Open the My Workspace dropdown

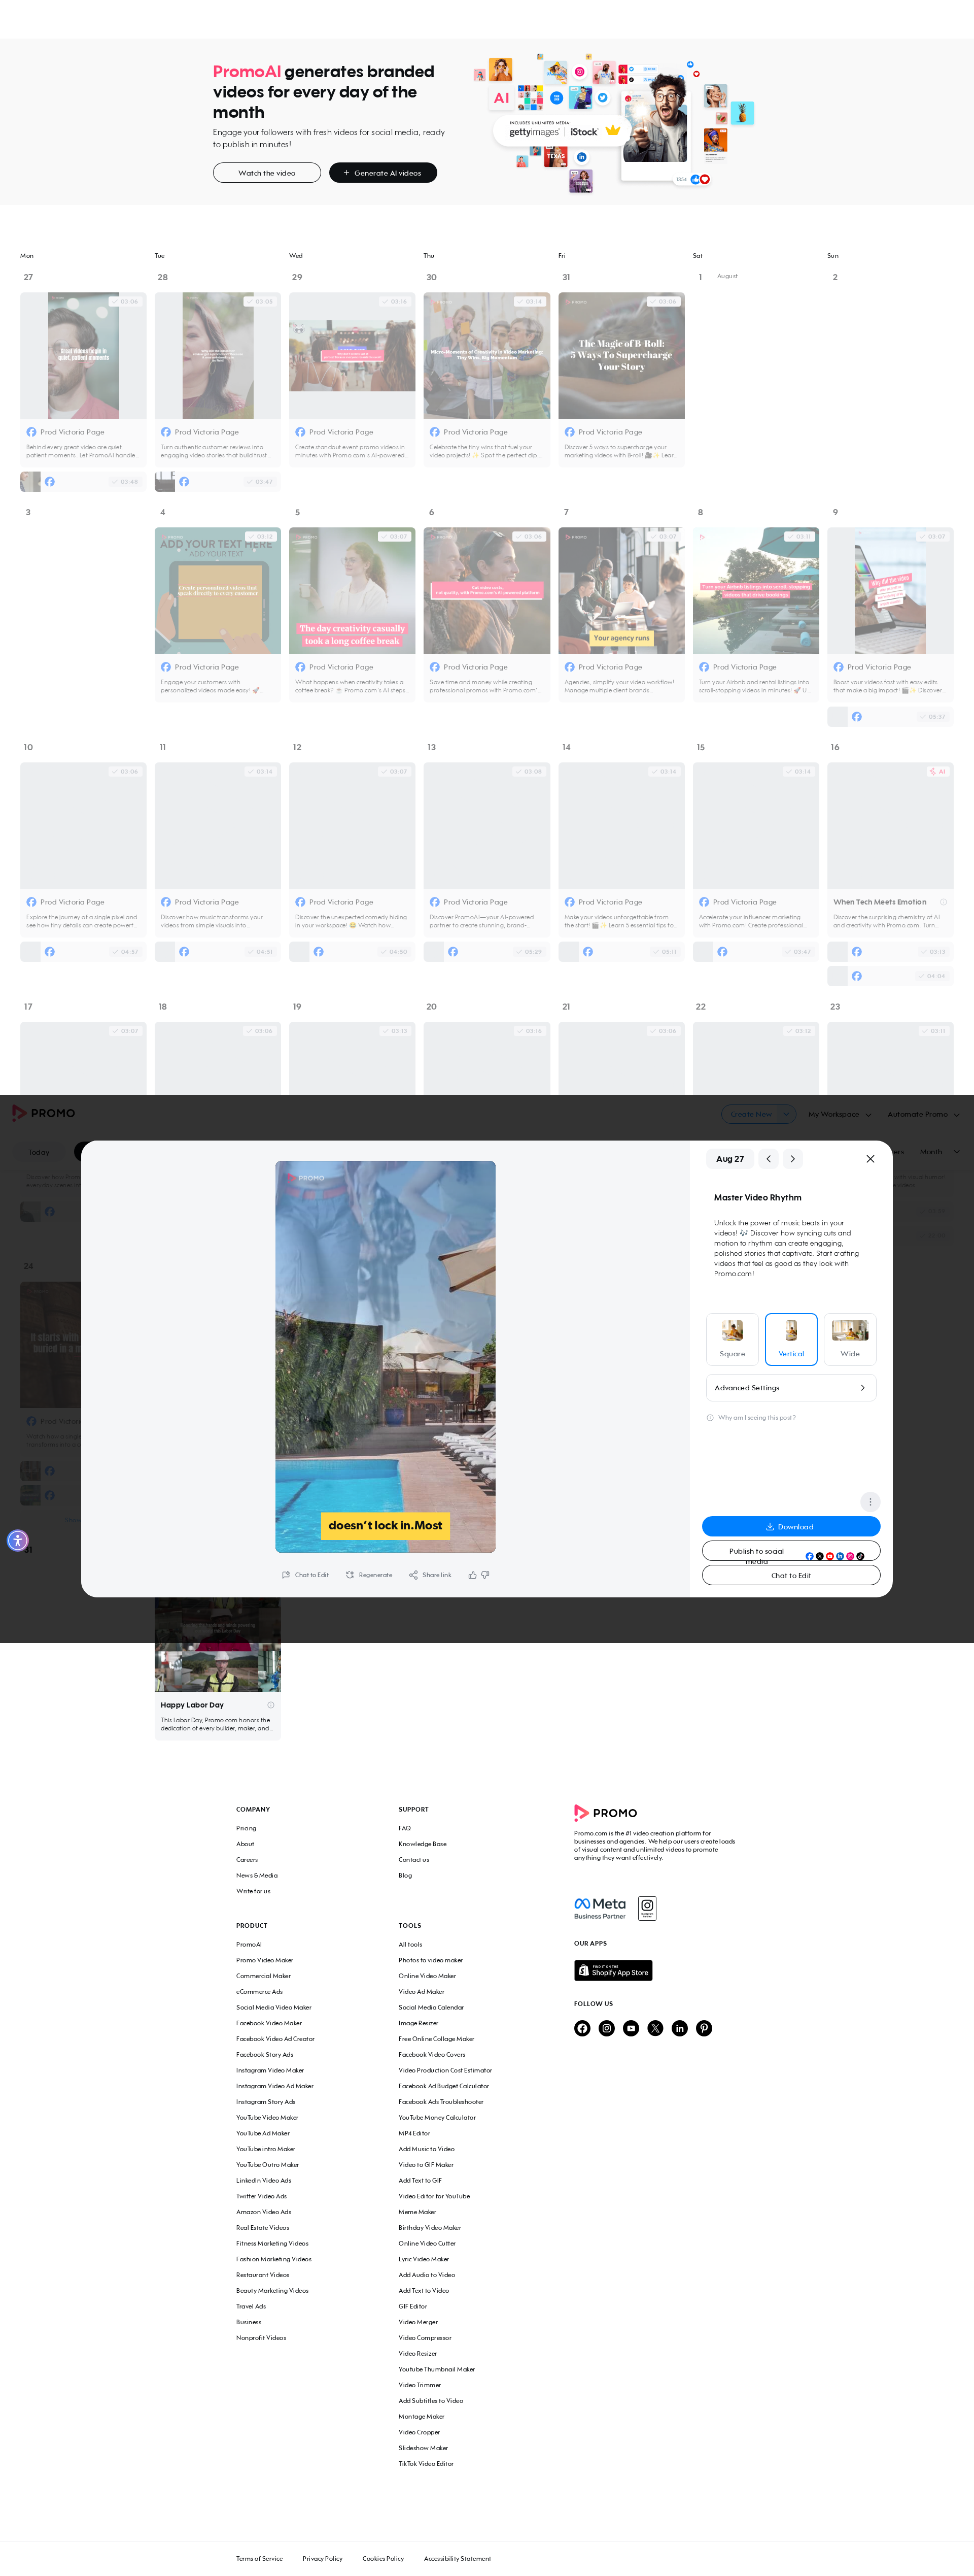click(839, 1114)
